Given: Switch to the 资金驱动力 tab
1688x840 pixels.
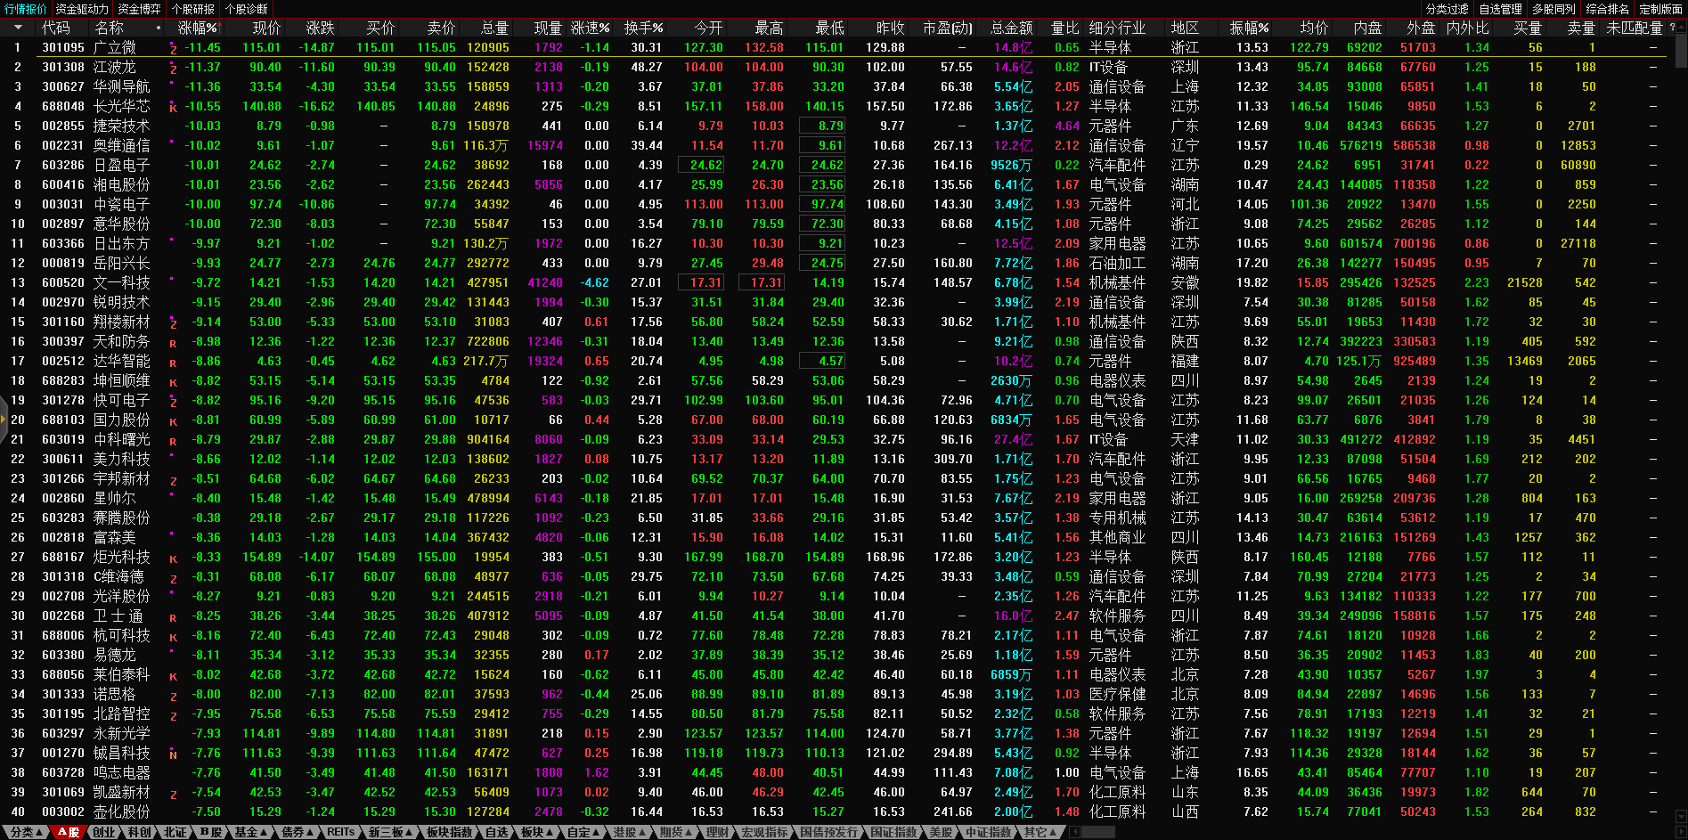Looking at the screenshot, I should click(x=82, y=9).
